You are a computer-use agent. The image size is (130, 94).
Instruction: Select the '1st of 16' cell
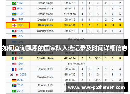click(70, 25)
